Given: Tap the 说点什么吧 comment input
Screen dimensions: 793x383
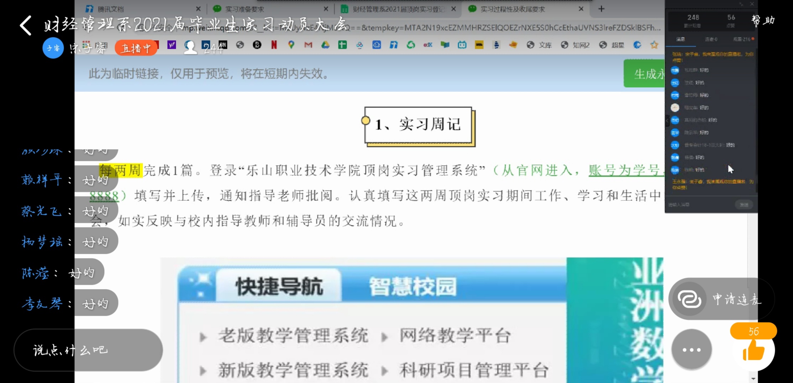Looking at the screenshot, I should coord(88,350).
